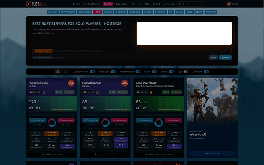Image resolution: width=264 pixels, height=165 pixels.
Task: Focus the Quick Search field
Action: (x=189, y=4)
